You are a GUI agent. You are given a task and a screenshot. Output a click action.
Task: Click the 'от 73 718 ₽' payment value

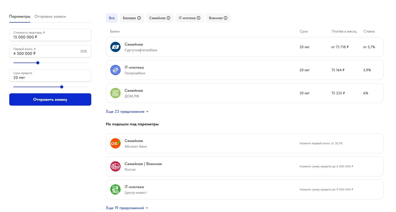(340, 47)
